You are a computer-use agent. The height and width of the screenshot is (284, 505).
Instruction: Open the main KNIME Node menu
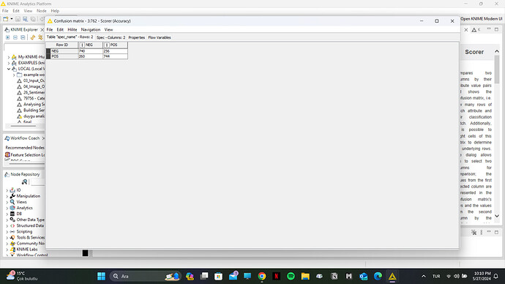[41, 11]
